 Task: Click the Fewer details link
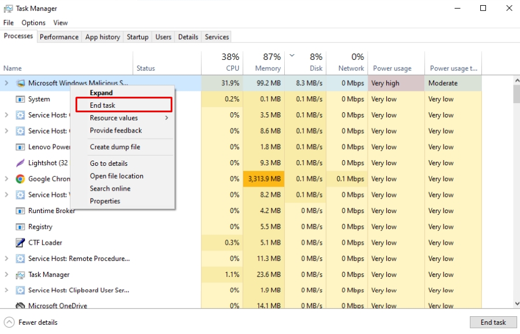pyautogui.click(x=38, y=322)
